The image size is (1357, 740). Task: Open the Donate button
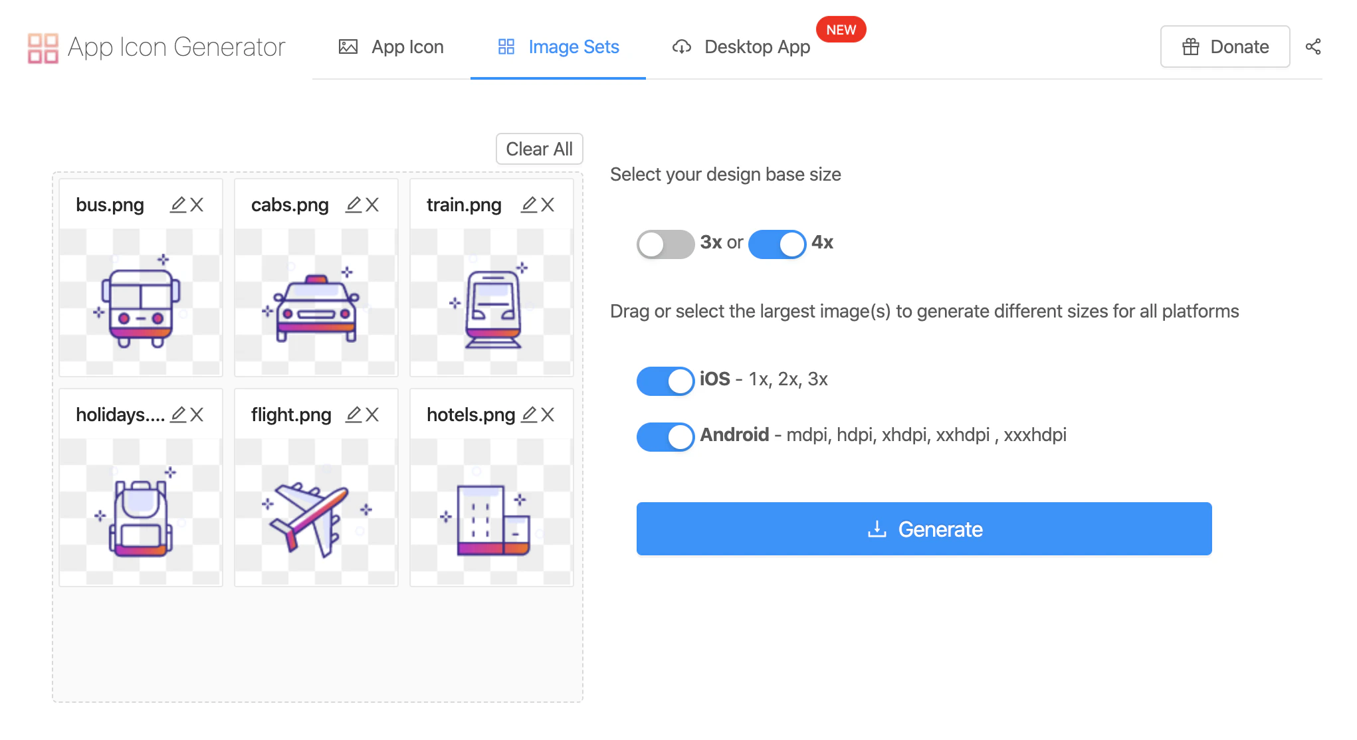coord(1225,46)
